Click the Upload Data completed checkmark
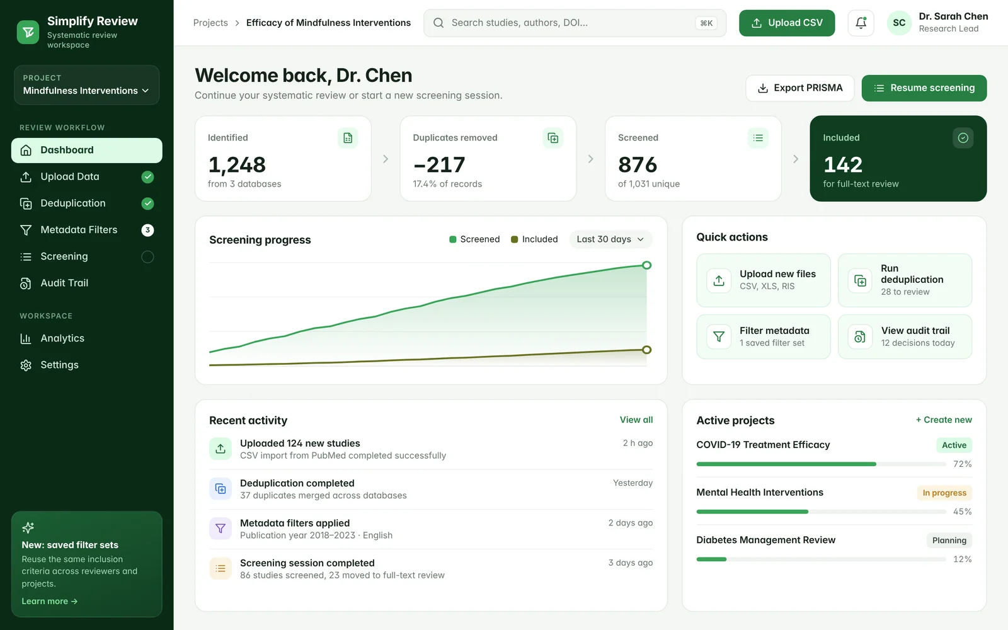This screenshot has width=1008, height=630. [x=147, y=177]
